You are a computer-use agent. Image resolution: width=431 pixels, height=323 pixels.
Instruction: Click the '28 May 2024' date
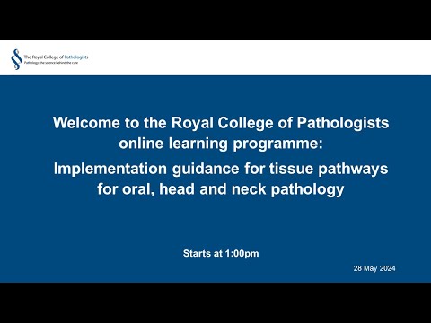(374, 268)
